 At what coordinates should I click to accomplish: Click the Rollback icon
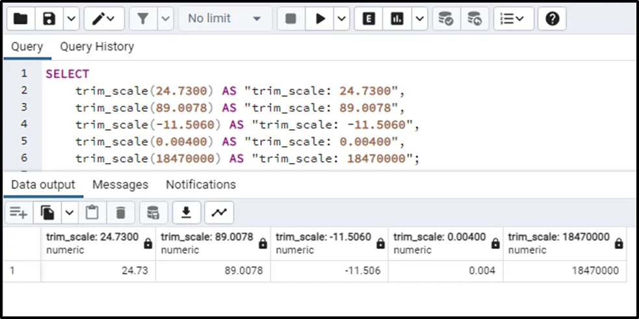click(x=475, y=19)
